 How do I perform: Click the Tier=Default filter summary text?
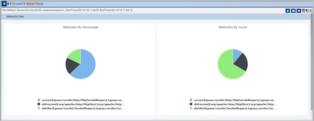pyautogui.click(x=67, y=10)
